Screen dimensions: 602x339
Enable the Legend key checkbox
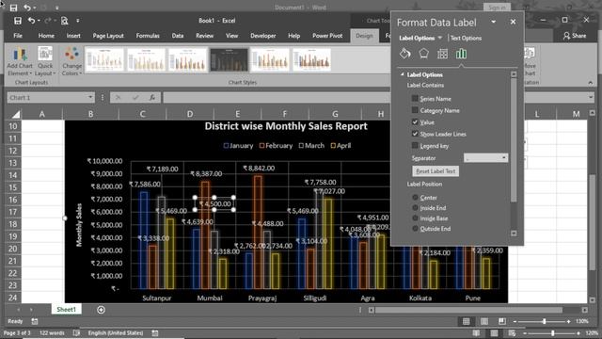pos(415,146)
